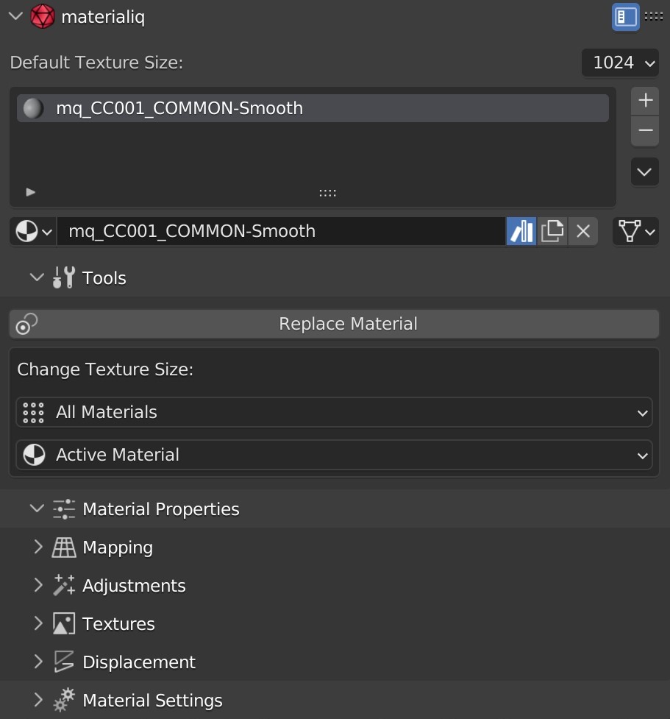Open the All Materials dropdown
The height and width of the screenshot is (719, 670).
[334, 412]
